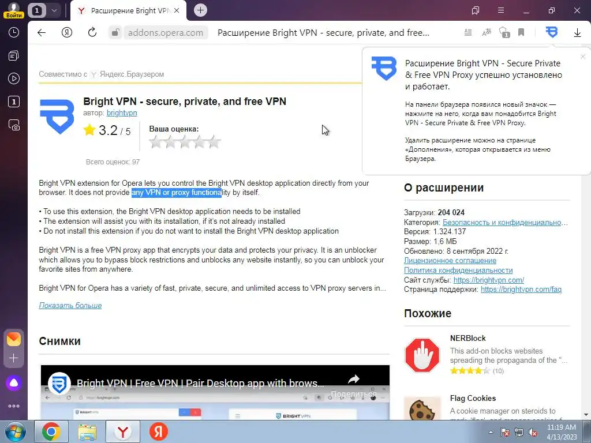Open Action Center flag tray icon
Screen dimensions: 591x443
point(504,432)
